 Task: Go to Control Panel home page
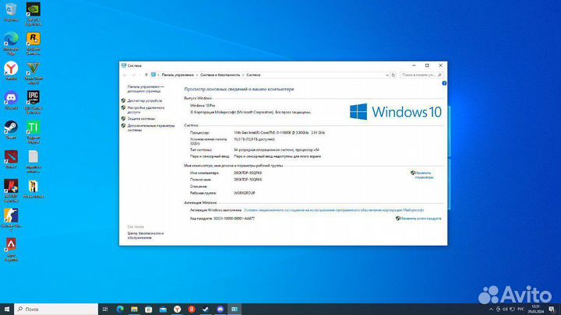146,89
